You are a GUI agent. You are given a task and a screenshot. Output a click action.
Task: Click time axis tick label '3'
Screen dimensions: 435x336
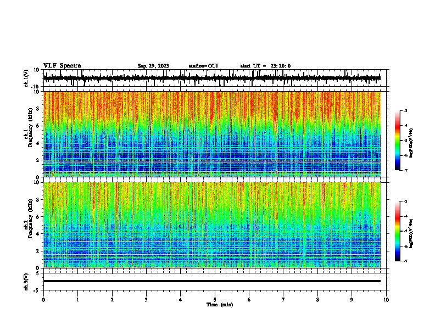pos(146,300)
